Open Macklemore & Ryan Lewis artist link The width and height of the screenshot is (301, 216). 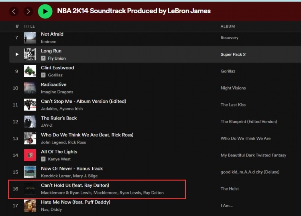click(66, 193)
